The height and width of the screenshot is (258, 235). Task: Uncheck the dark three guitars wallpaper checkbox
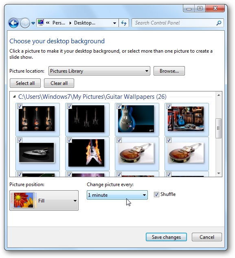[x=69, y=106]
